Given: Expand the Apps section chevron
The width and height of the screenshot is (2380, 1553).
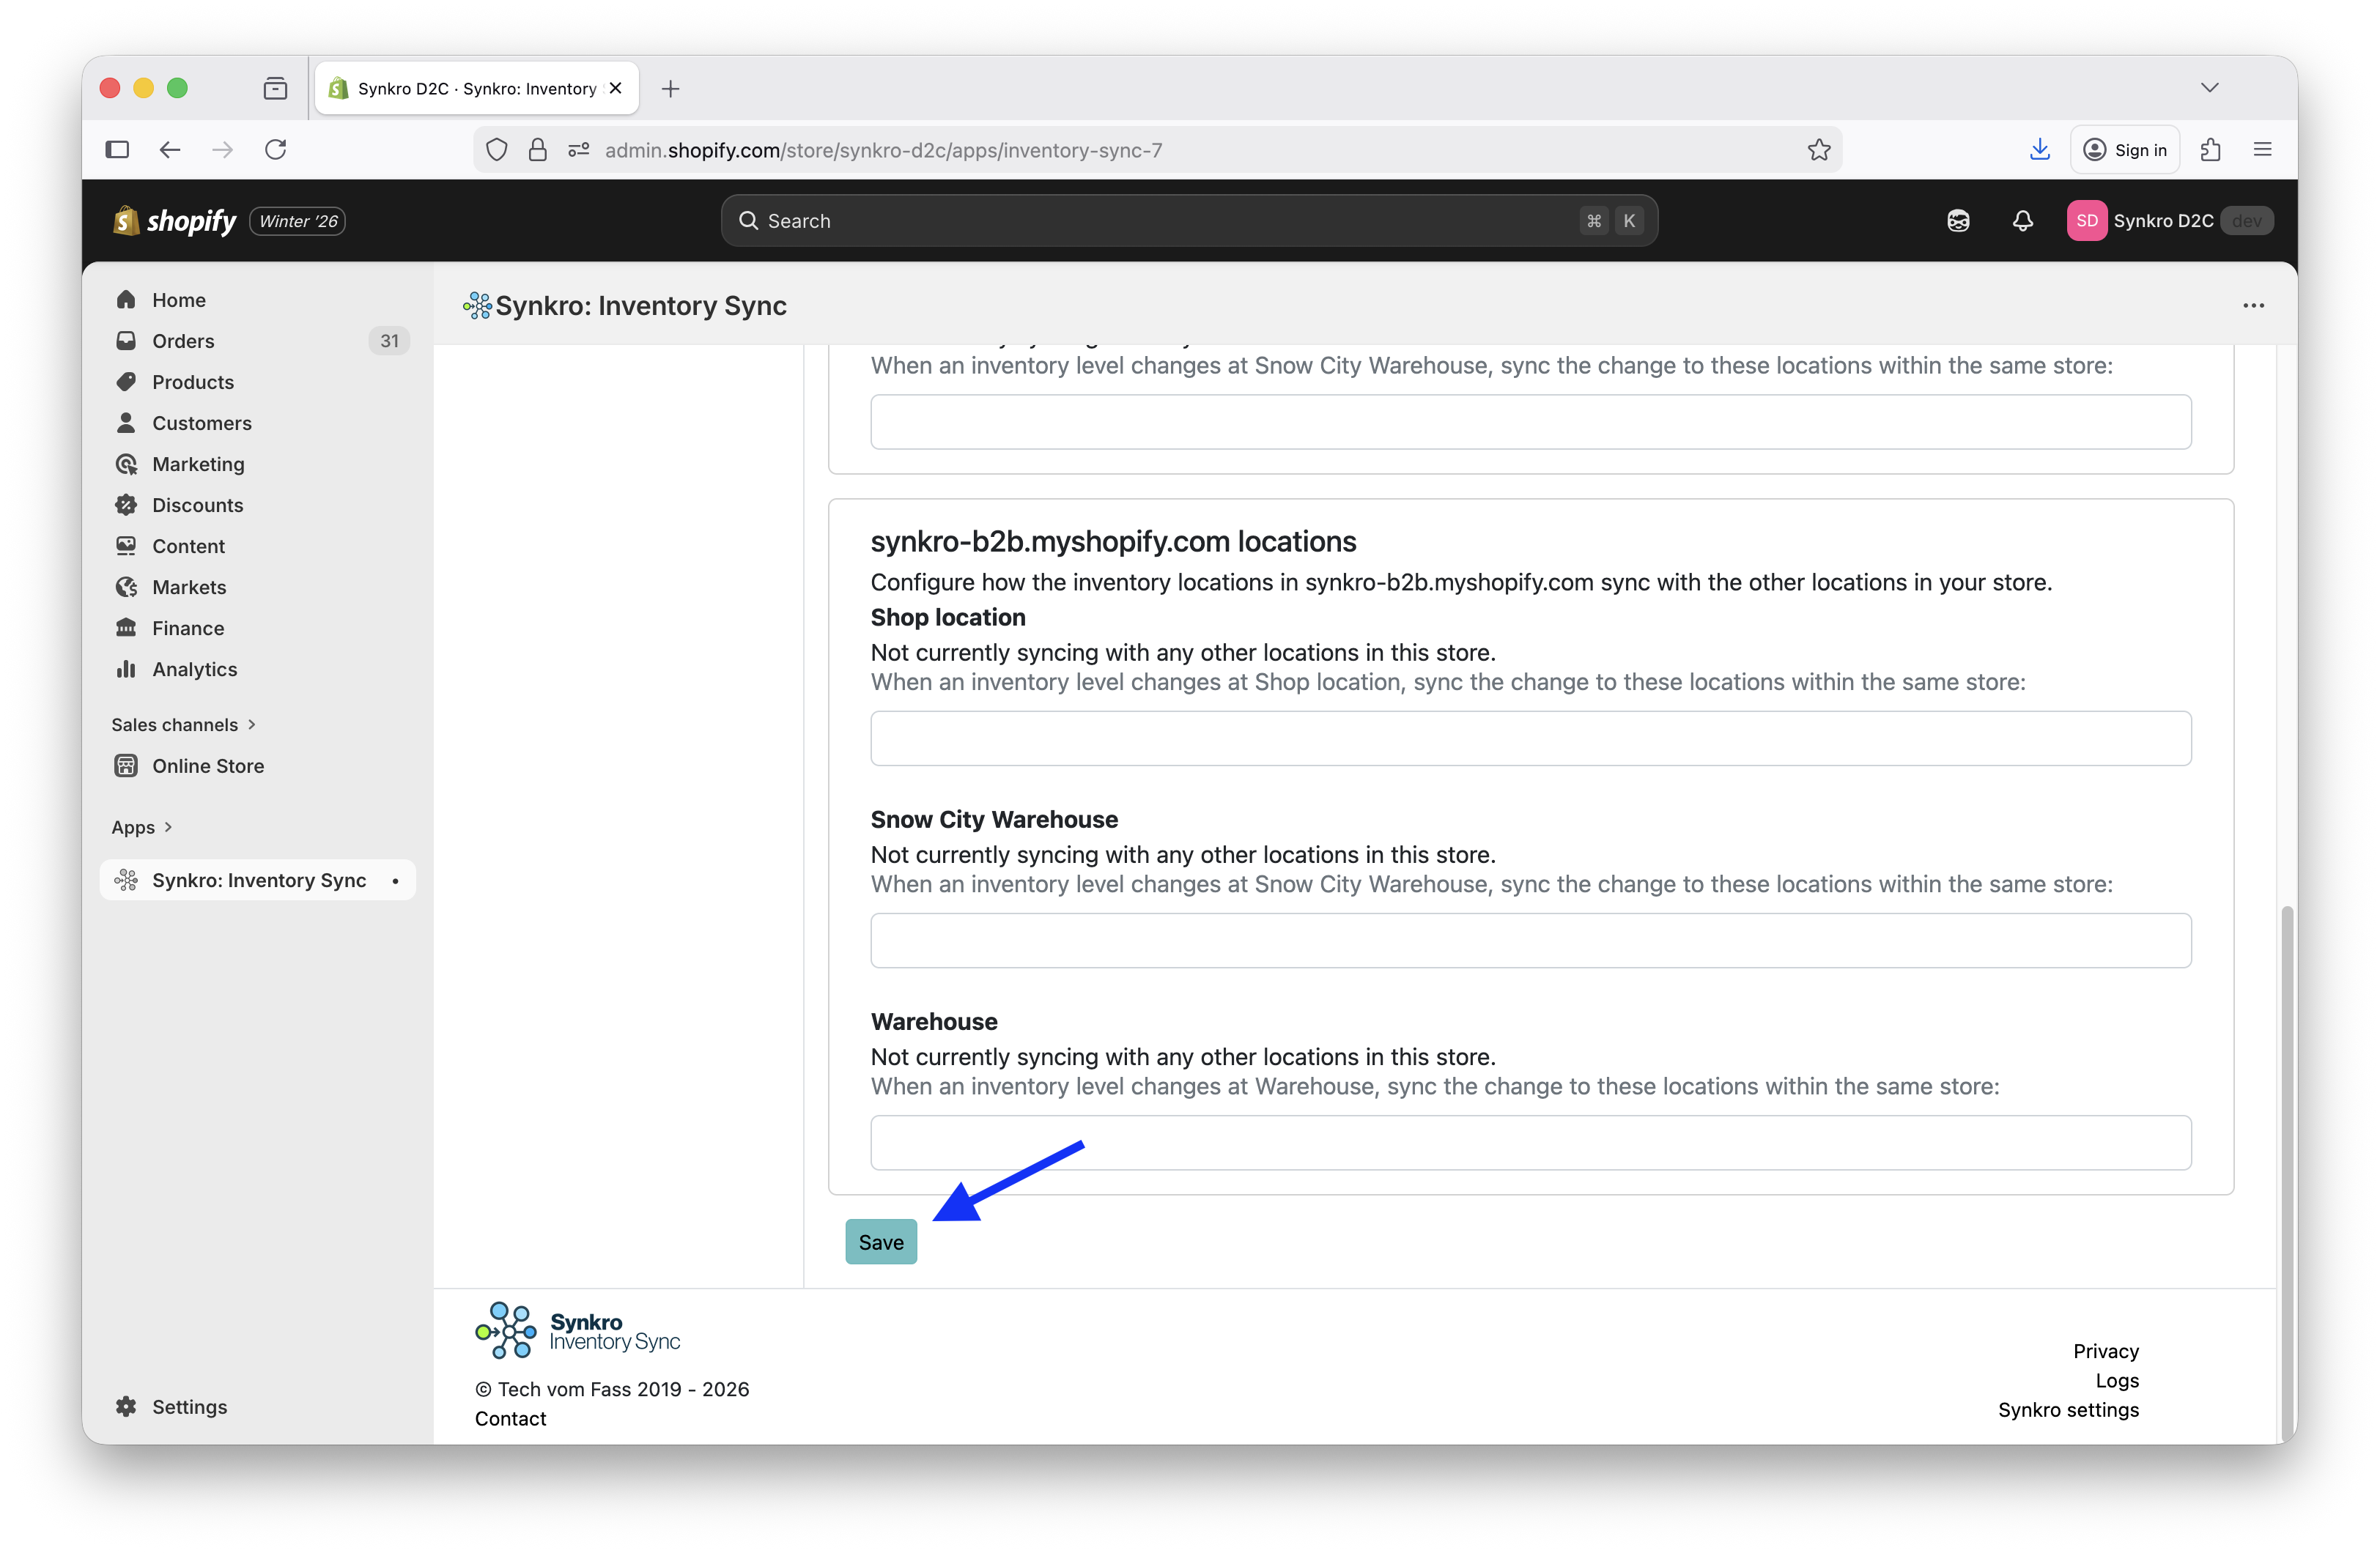Looking at the screenshot, I should tap(168, 827).
